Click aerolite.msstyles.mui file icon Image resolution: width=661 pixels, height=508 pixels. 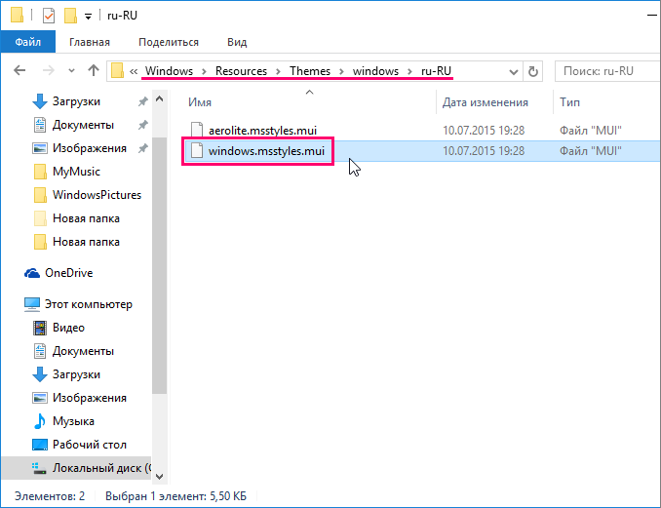tap(197, 130)
